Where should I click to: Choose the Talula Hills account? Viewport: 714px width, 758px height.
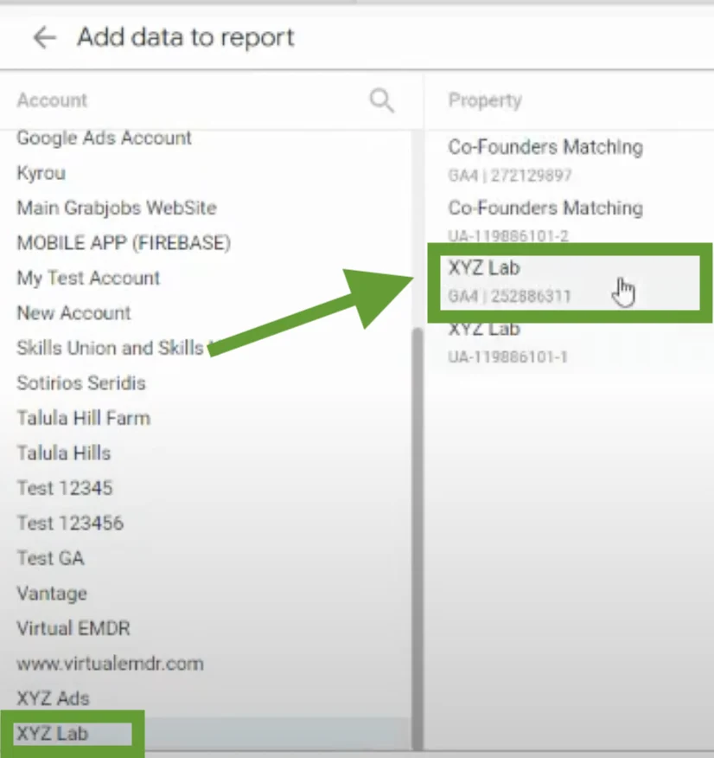click(x=64, y=453)
